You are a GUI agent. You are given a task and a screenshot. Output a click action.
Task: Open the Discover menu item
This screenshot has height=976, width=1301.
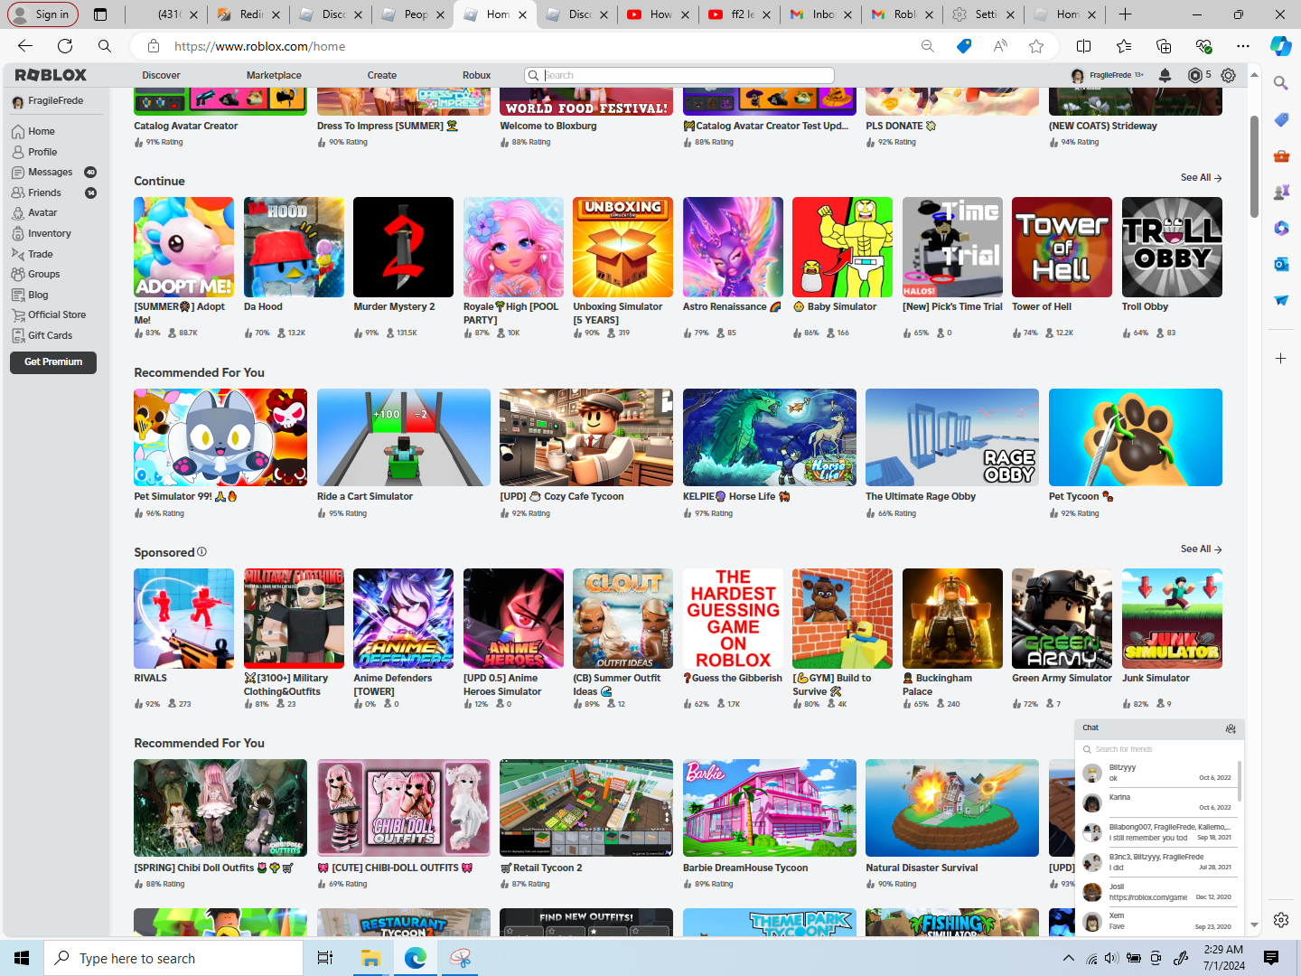[161, 75]
